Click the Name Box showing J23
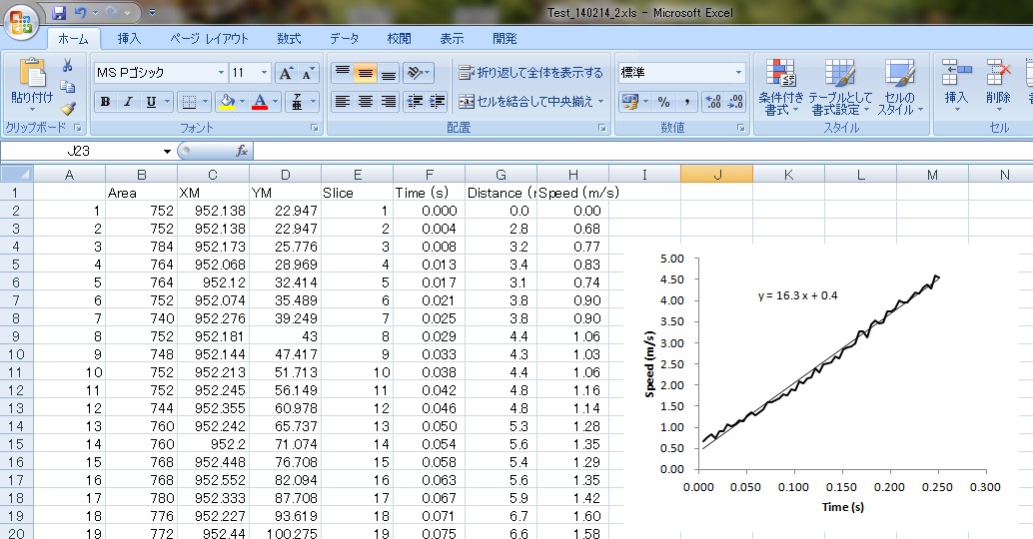 click(79, 152)
